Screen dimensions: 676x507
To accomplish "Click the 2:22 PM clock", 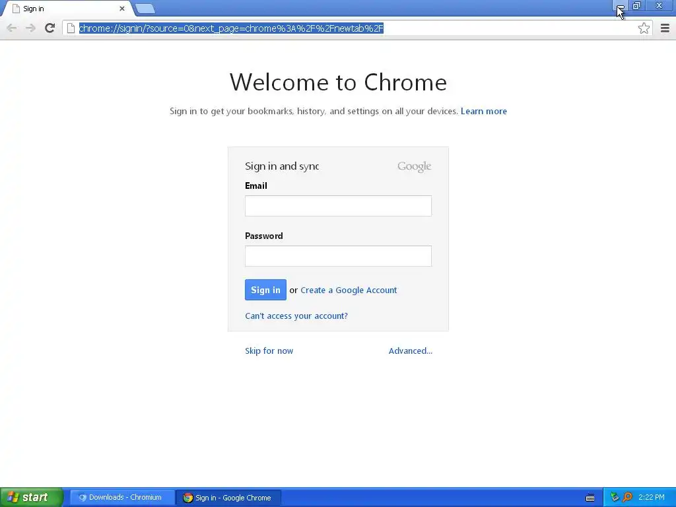I will pyautogui.click(x=651, y=498).
